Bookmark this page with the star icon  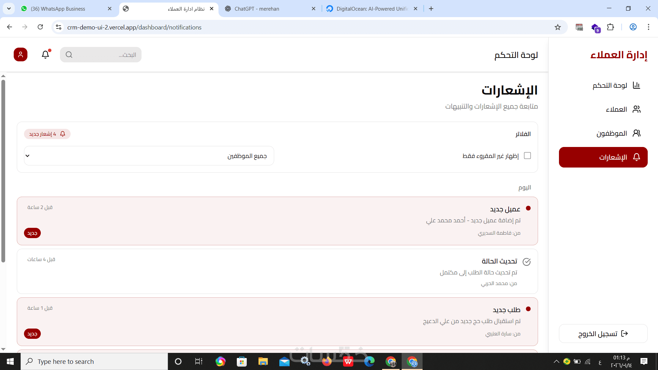click(x=558, y=27)
